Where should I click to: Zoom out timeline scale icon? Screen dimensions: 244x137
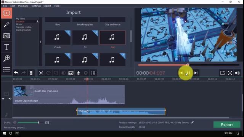point(15,123)
